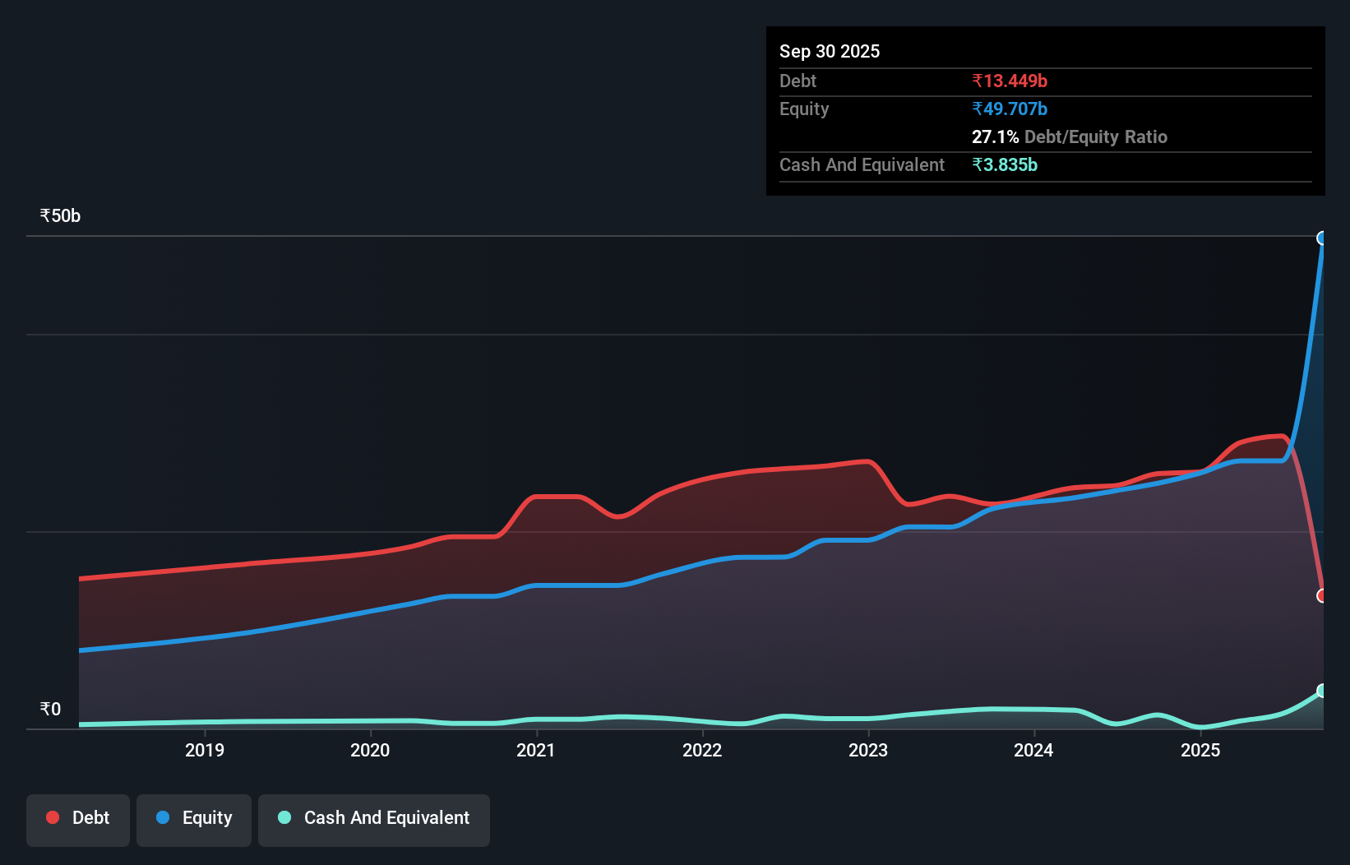Select the 2024 year label

(1034, 750)
